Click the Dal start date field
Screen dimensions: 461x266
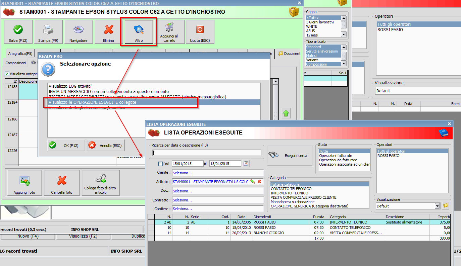pyautogui.click(x=188, y=164)
